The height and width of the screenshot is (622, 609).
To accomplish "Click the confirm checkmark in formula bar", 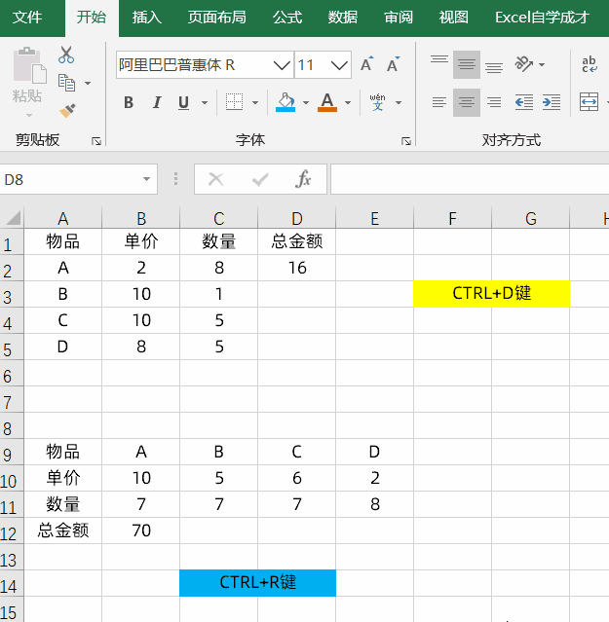I will pyautogui.click(x=260, y=179).
